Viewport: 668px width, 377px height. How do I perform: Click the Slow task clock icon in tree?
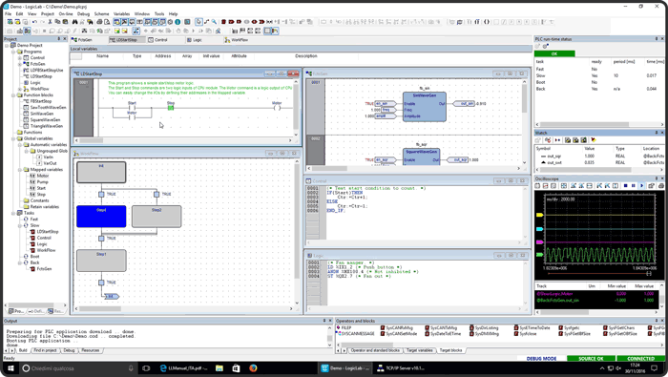pyautogui.click(x=26, y=225)
